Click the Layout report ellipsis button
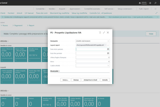 (108, 45)
